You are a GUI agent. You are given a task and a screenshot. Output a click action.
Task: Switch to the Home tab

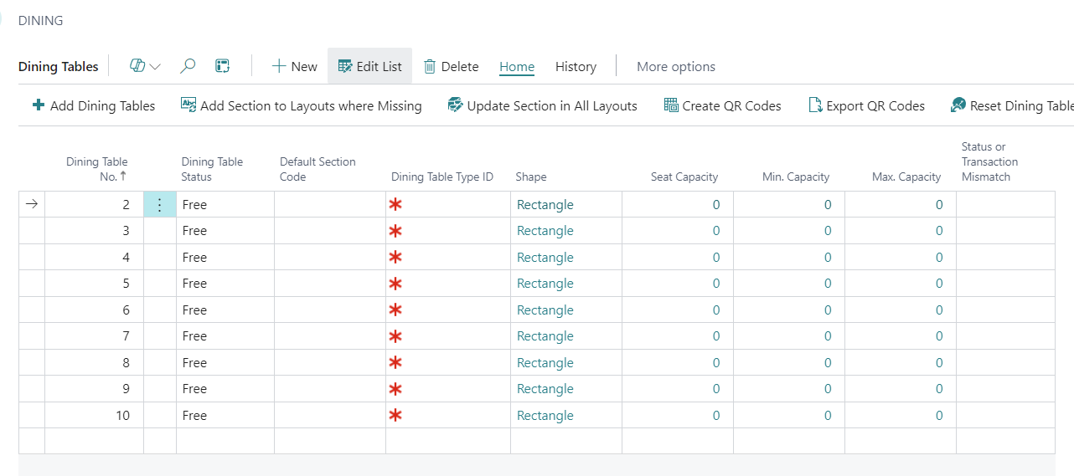click(x=517, y=66)
